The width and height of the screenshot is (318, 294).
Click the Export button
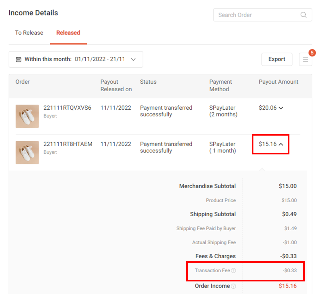tap(277, 59)
